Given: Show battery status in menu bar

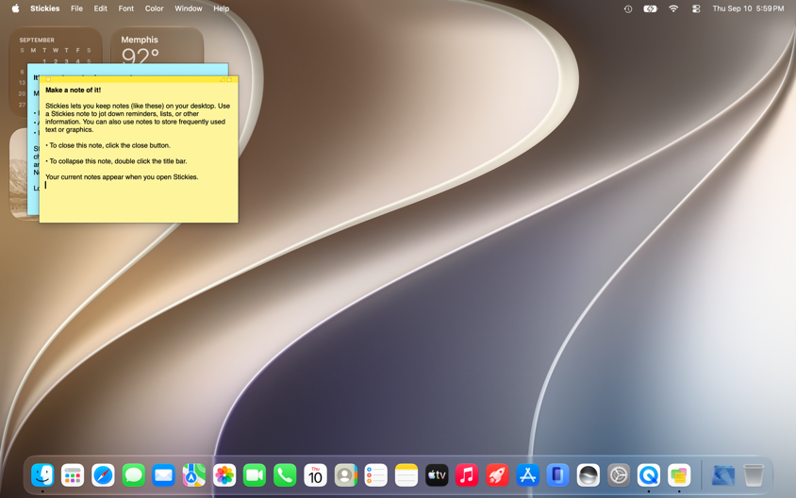Looking at the screenshot, I should click(x=651, y=8).
